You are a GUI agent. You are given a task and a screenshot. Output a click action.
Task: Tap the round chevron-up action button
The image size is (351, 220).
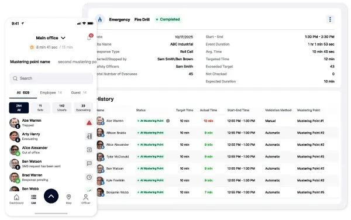(51, 196)
